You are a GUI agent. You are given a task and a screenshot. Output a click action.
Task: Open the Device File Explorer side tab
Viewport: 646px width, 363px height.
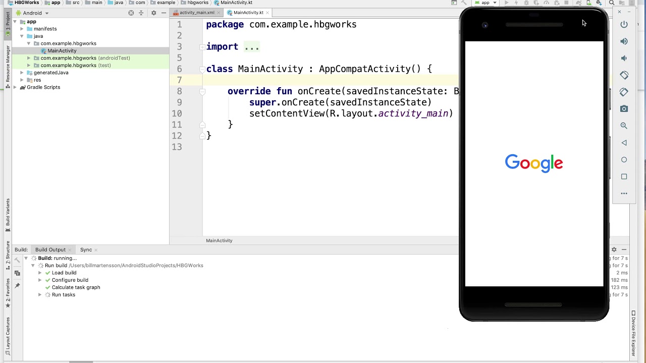633,333
